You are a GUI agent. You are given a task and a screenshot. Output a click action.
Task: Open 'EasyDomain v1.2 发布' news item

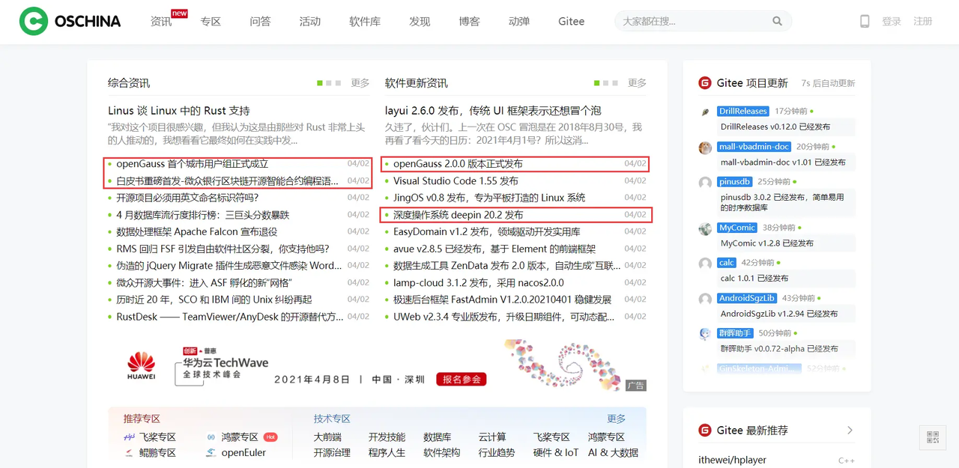[x=487, y=232]
